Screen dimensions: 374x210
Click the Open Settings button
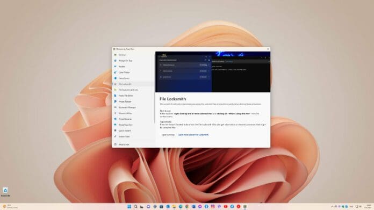tap(168, 135)
